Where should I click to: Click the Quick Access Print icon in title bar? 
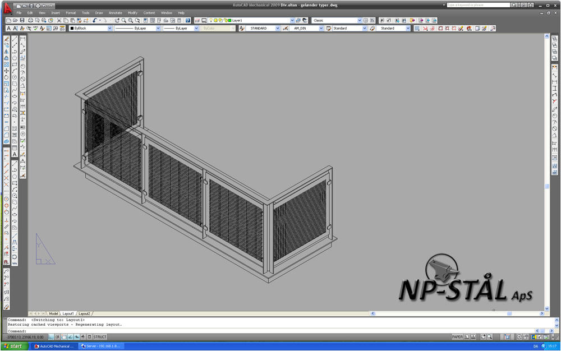point(38,6)
